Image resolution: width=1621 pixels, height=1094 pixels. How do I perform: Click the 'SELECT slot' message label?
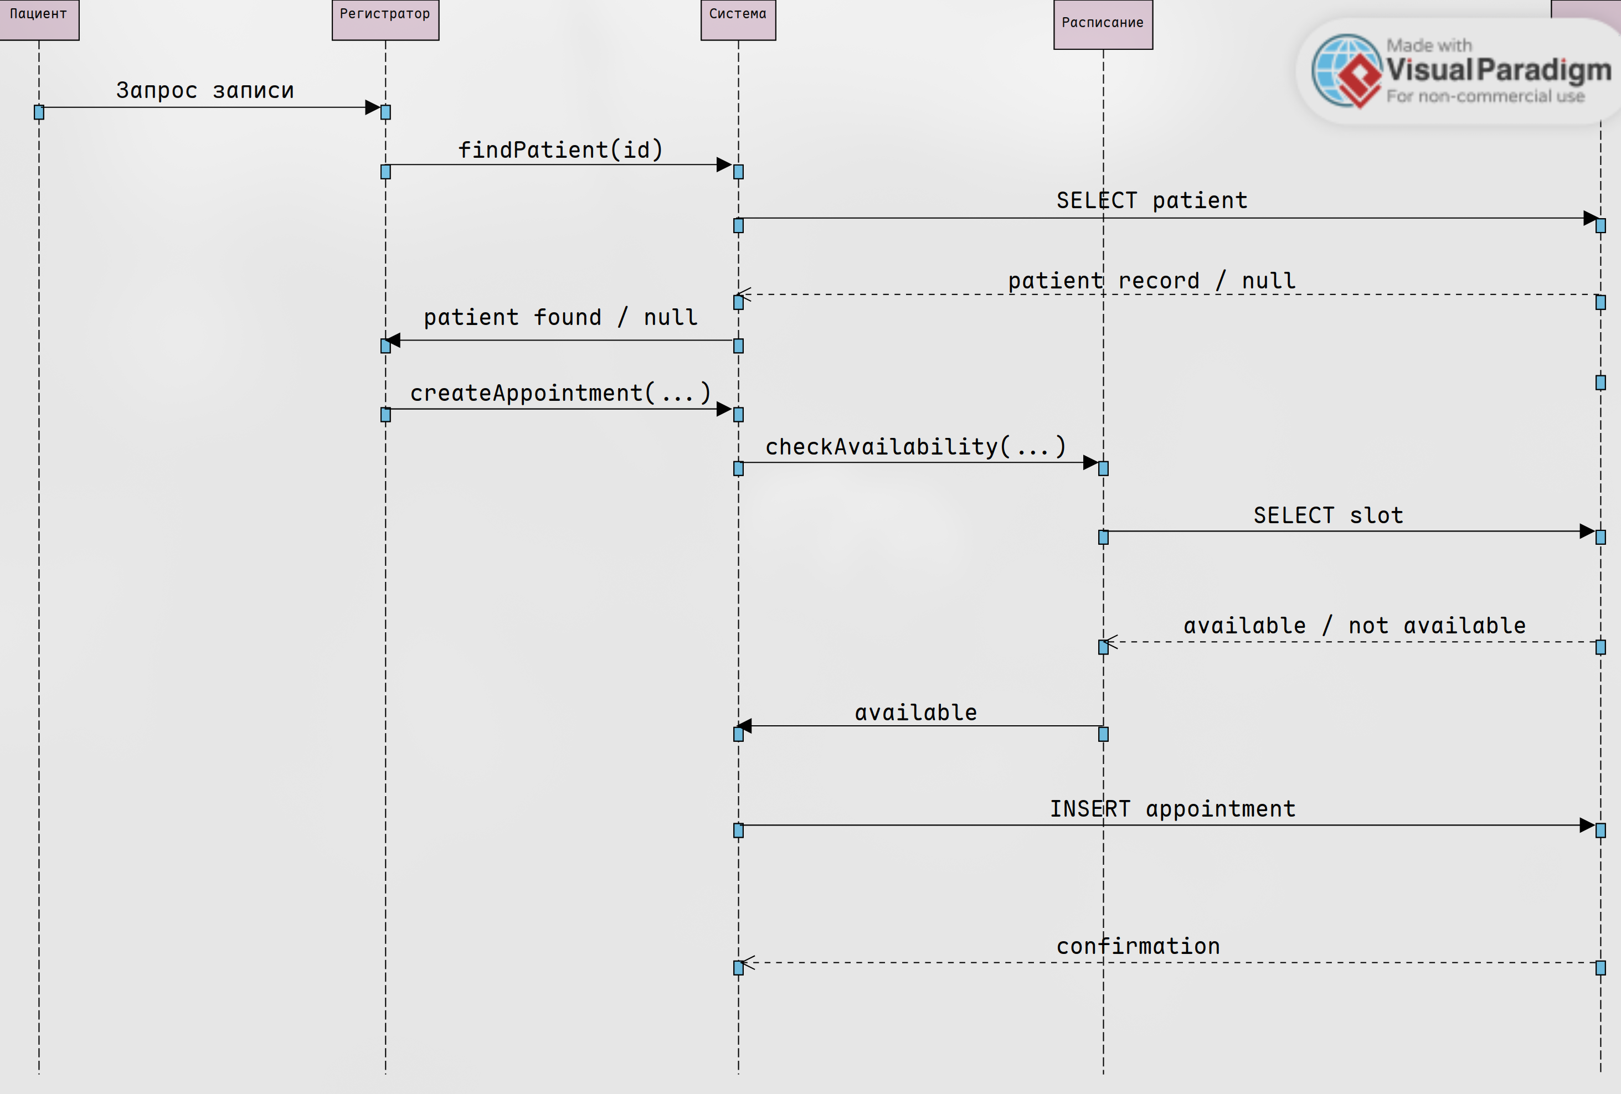(x=1328, y=515)
